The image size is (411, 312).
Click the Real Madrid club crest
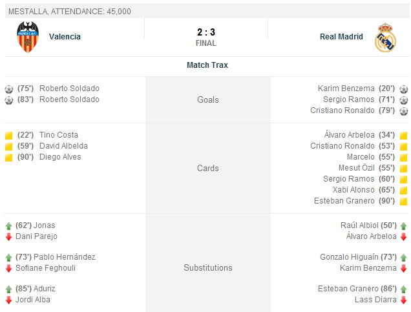coord(385,37)
